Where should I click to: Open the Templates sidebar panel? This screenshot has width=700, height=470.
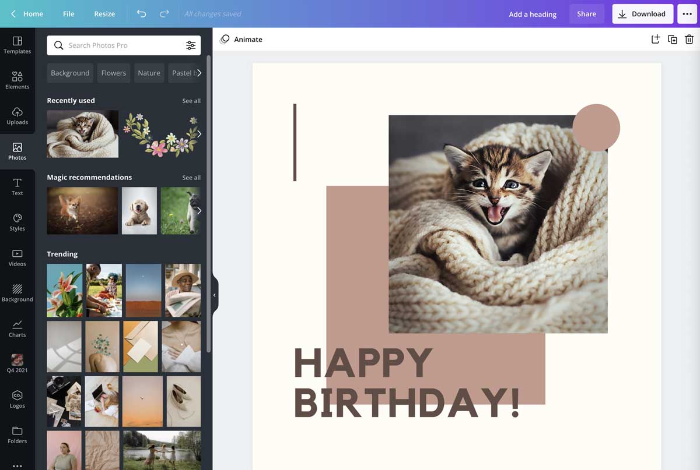pyautogui.click(x=17, y=45)
